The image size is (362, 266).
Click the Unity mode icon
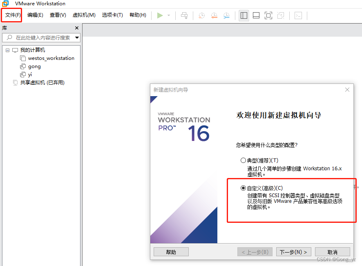[x=281, y=15]
